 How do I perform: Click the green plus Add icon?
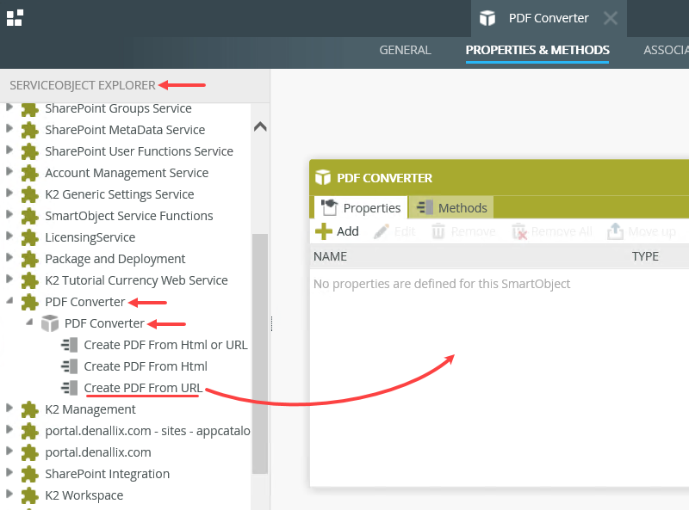(324, 231)
